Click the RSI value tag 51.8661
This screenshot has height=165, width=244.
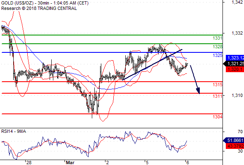tap(234, 141)
